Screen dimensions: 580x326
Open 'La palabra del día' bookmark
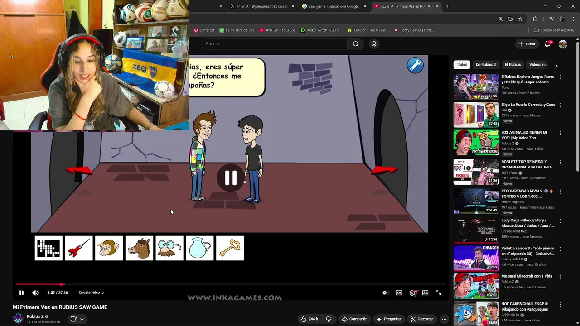click(x=237, y=30)
